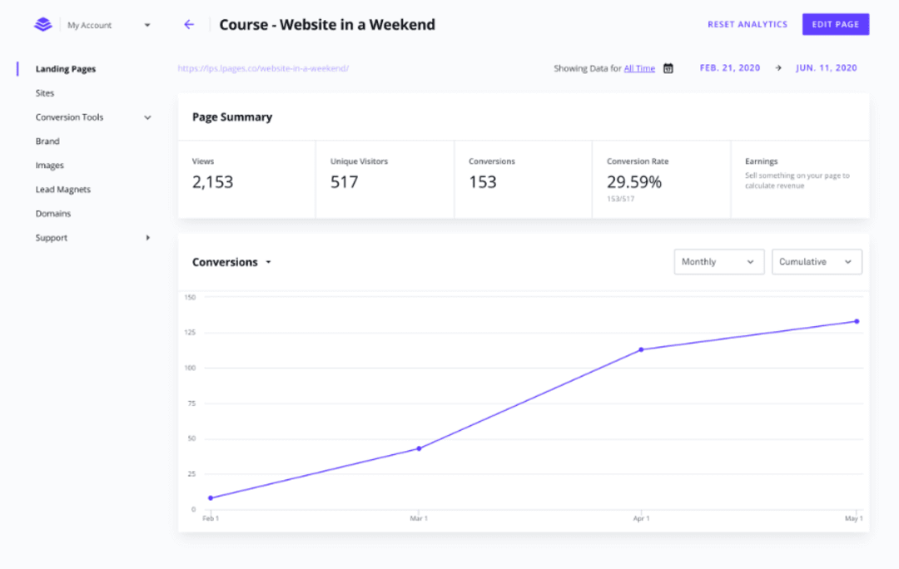Screen dimensions: 899x569
Task: Open the Images section
Action: click(x=49, y=165)
